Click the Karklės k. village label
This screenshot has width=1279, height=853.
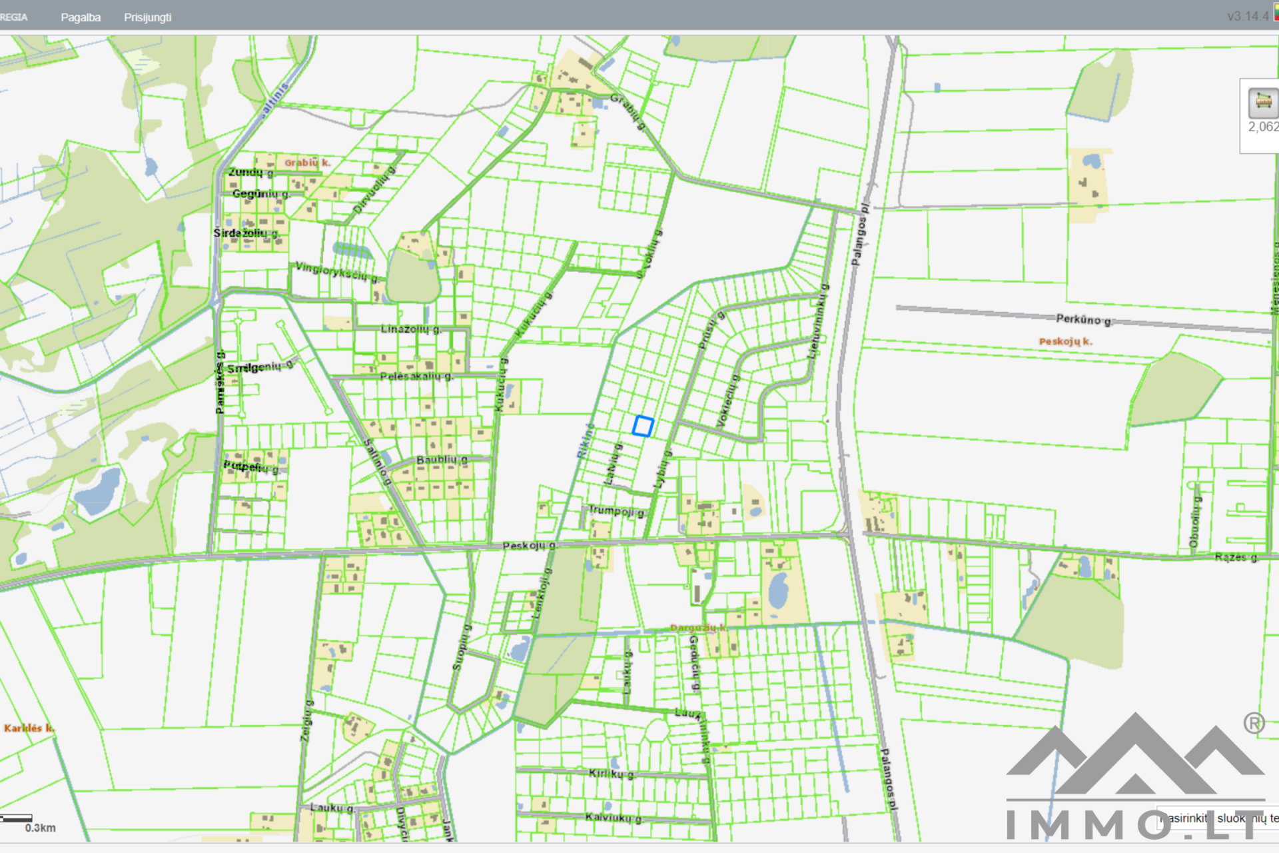pyautogui.click(x=28, y=728)
